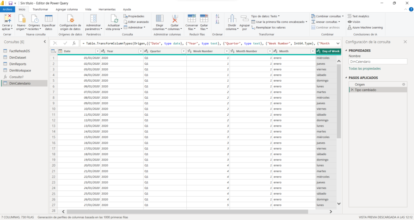Click the Dividir columna icon

coord(232,19)
